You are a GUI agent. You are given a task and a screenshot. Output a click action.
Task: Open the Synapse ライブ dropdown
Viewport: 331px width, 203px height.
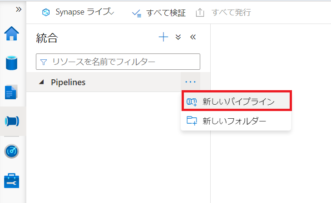click(x=77, y=13)
